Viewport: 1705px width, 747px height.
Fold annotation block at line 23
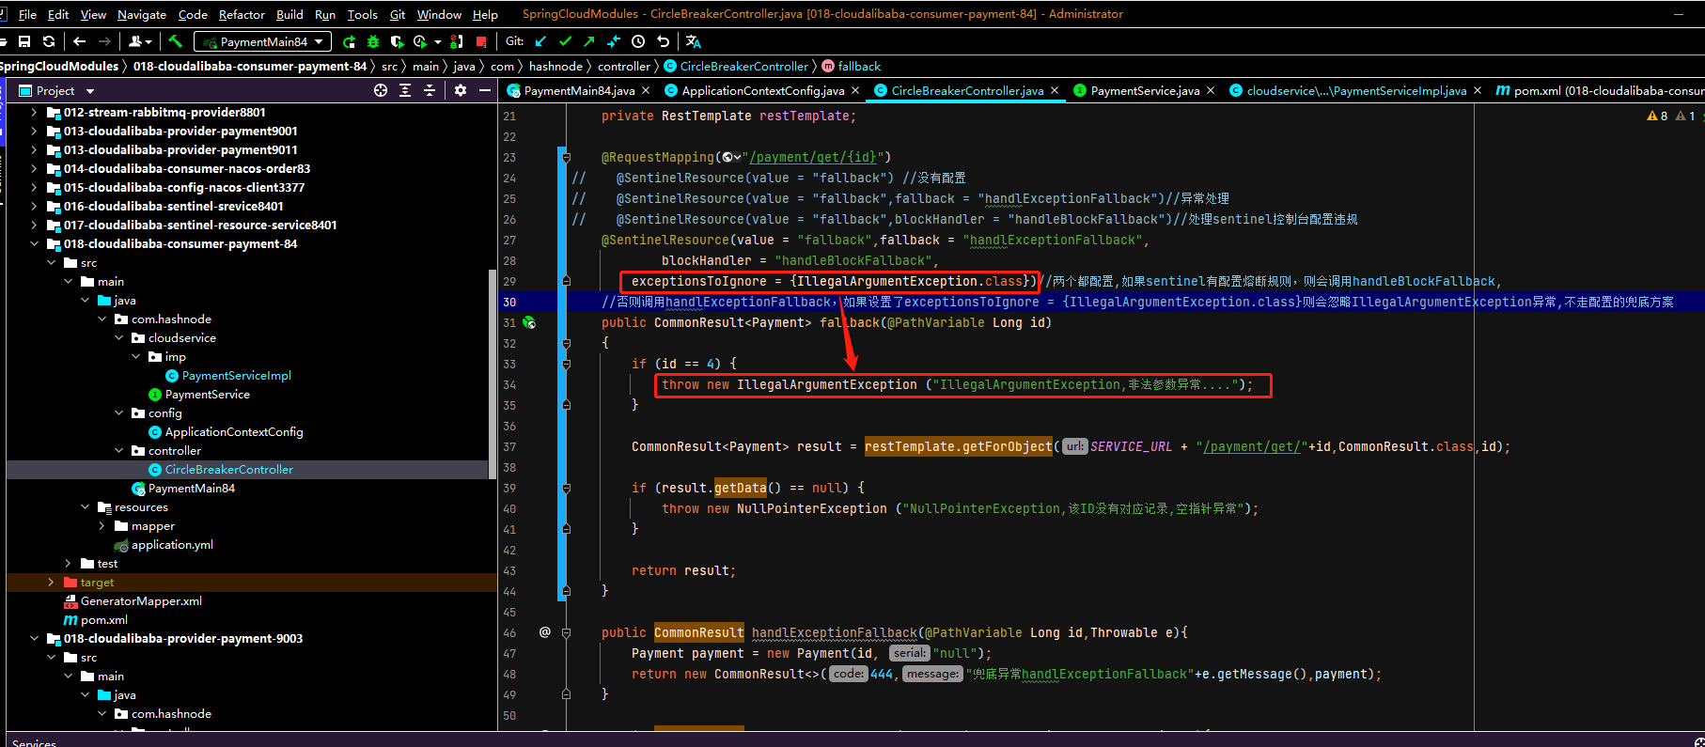pyautogui.click(x=566, y=157)
